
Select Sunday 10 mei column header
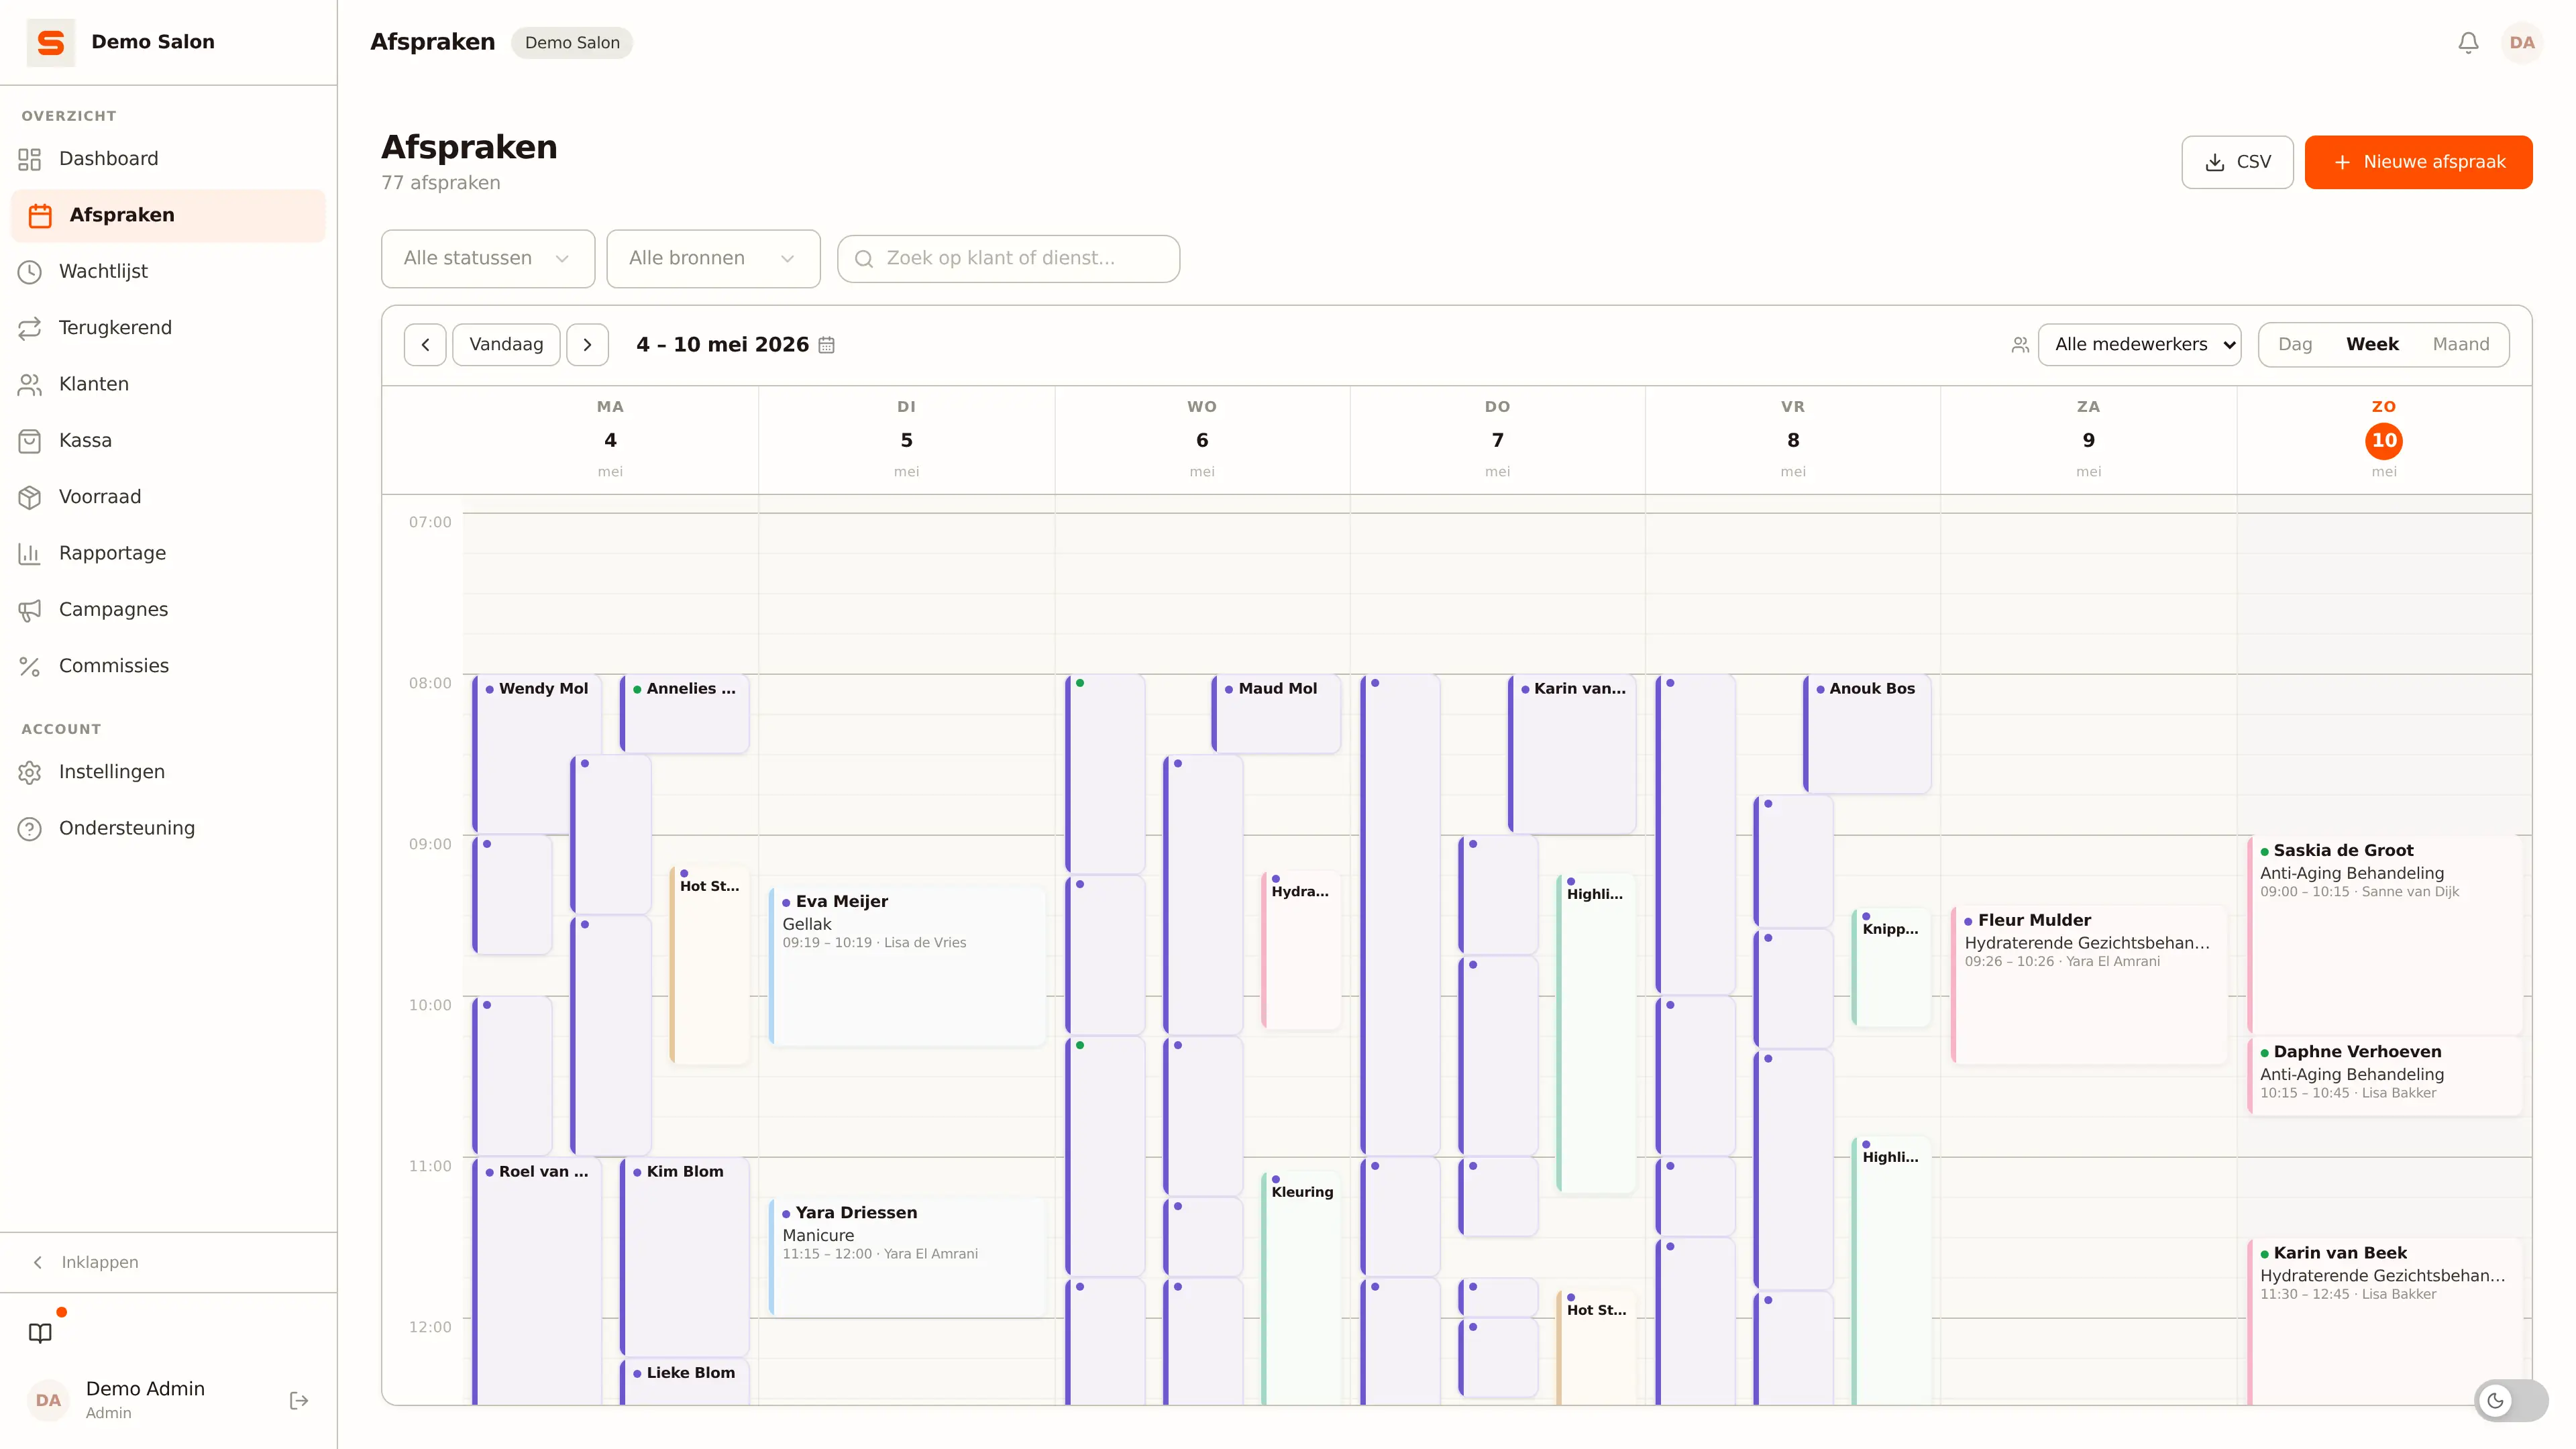tap(2384, 440)
